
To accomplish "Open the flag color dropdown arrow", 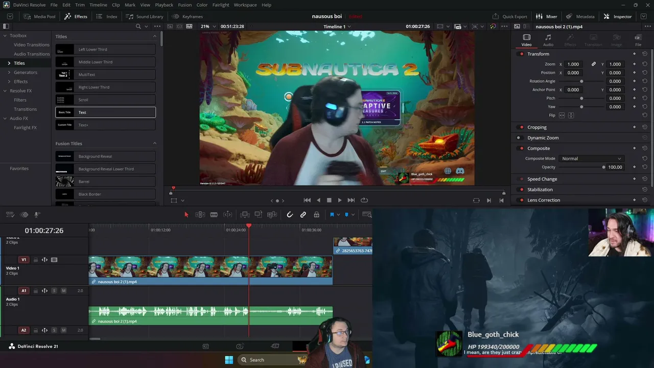I will pyautogui.click(x=338, y=215).
